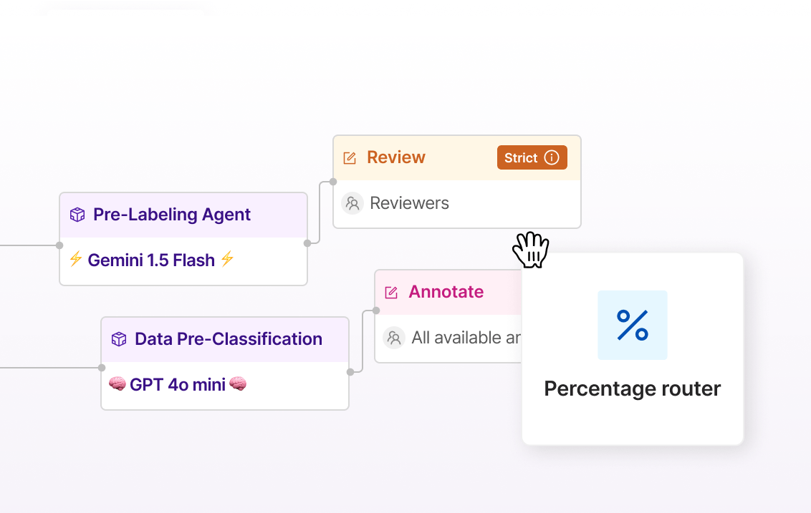Select the Percentage router card
The height and width of the screenshot is (513, 811).
632,348
